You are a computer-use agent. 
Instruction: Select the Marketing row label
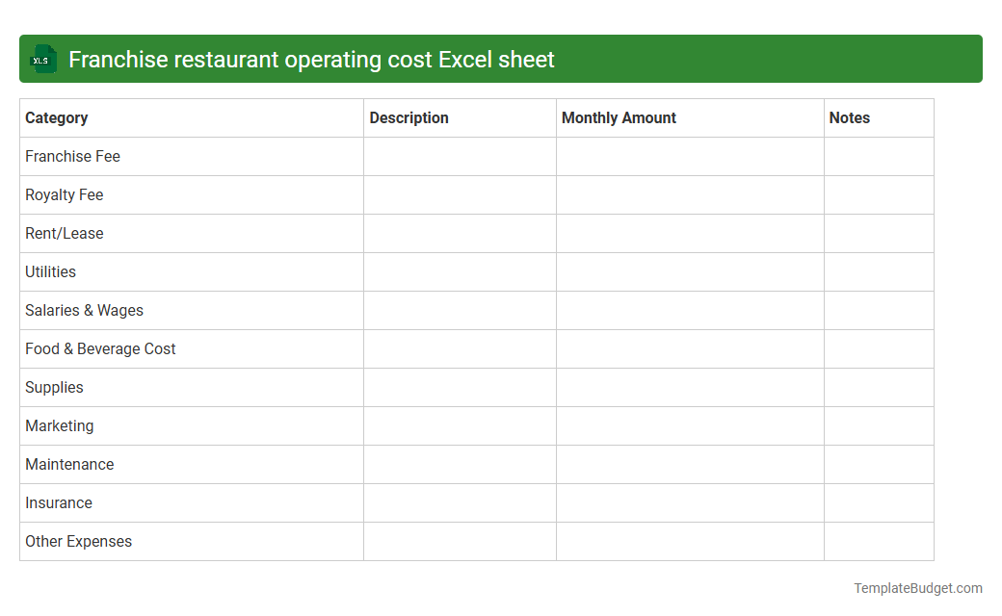60,425
